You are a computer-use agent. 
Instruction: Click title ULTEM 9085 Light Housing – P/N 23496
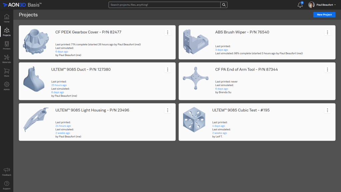pos(92,110)
